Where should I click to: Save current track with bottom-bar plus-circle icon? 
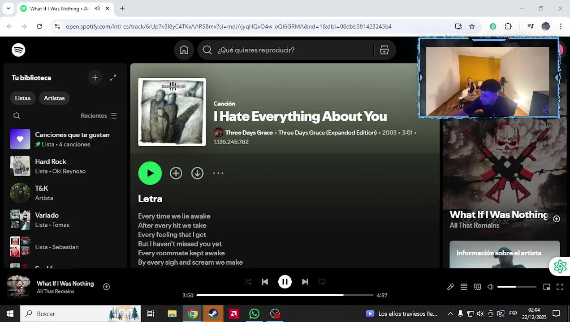[107, 287]
